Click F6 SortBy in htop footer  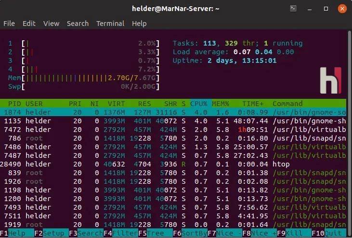[x=190, y=233]
